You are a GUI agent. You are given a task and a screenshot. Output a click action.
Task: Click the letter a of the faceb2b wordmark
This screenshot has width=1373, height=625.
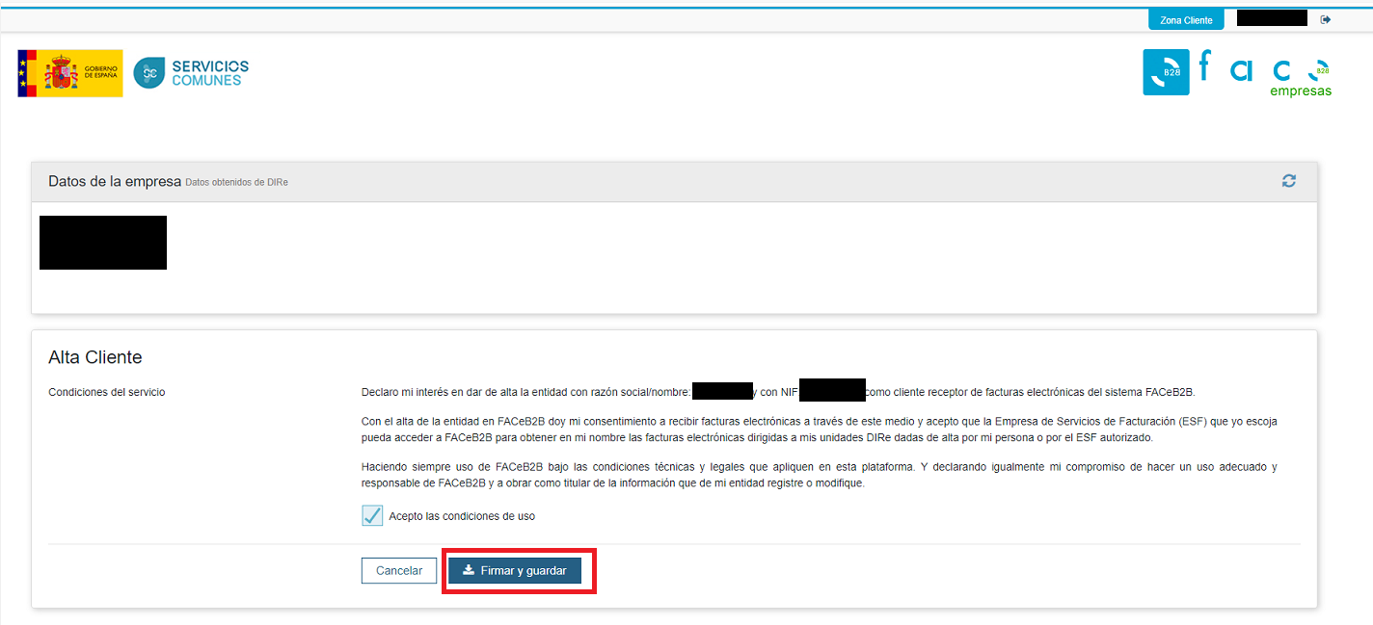[1241, 69]
